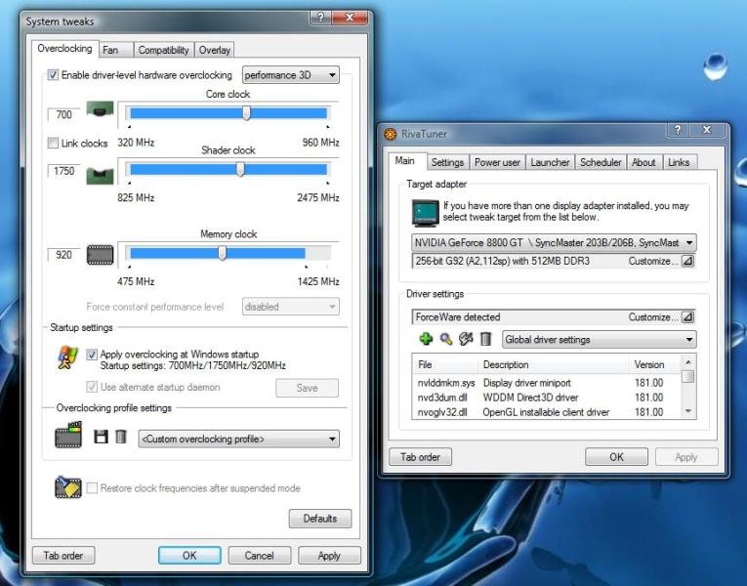Open the About tab

pyautogui.click(x=643, y=162)
